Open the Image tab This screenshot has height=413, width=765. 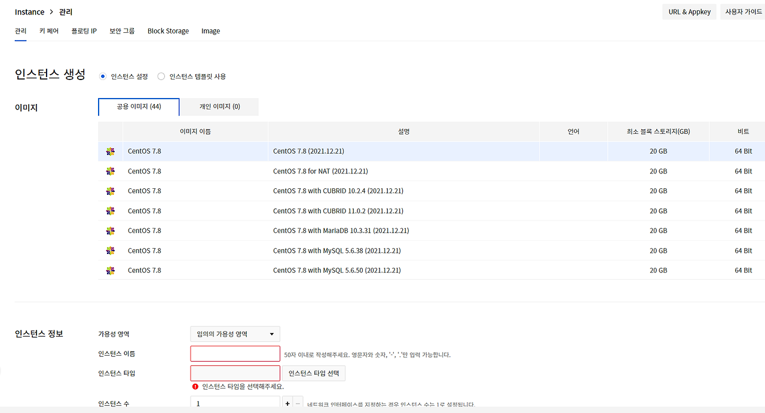pyautogui.click(x=210, y=31)
